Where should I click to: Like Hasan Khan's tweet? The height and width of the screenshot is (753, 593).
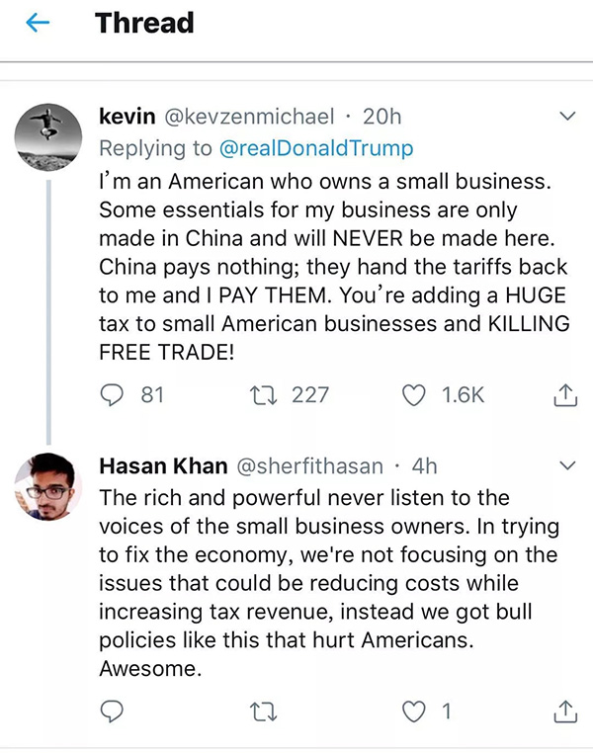(414, 711)
